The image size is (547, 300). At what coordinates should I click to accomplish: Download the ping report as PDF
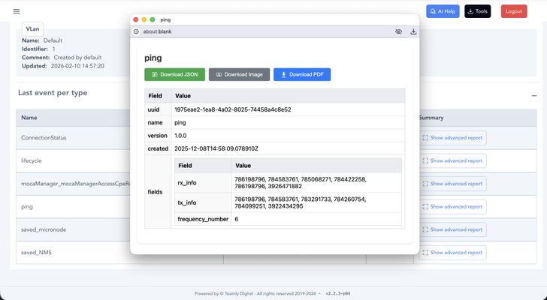(x=301, y=74)
